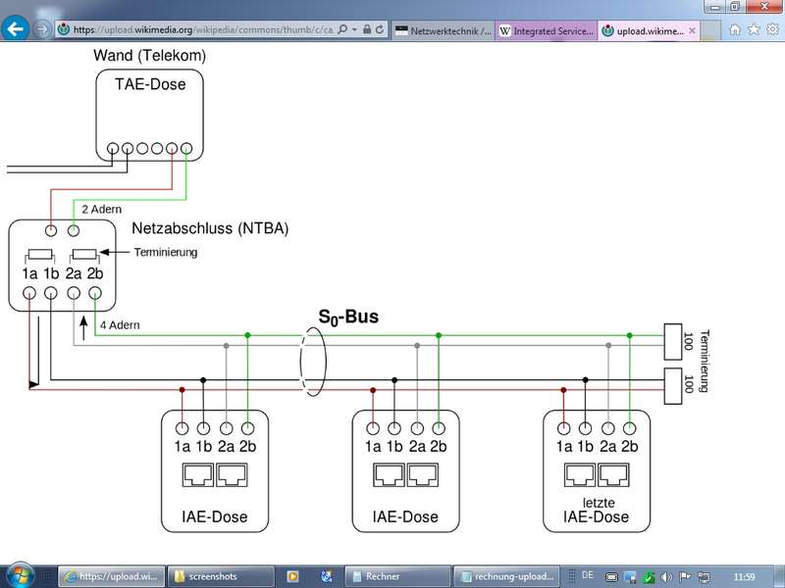This screenshot has width=785, height=588.
Task: Click the Netzabschluss (NTBA) label
Action: click(210, 228)
